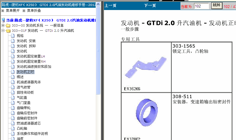Click the current manual computer icon

click(3, 20)
